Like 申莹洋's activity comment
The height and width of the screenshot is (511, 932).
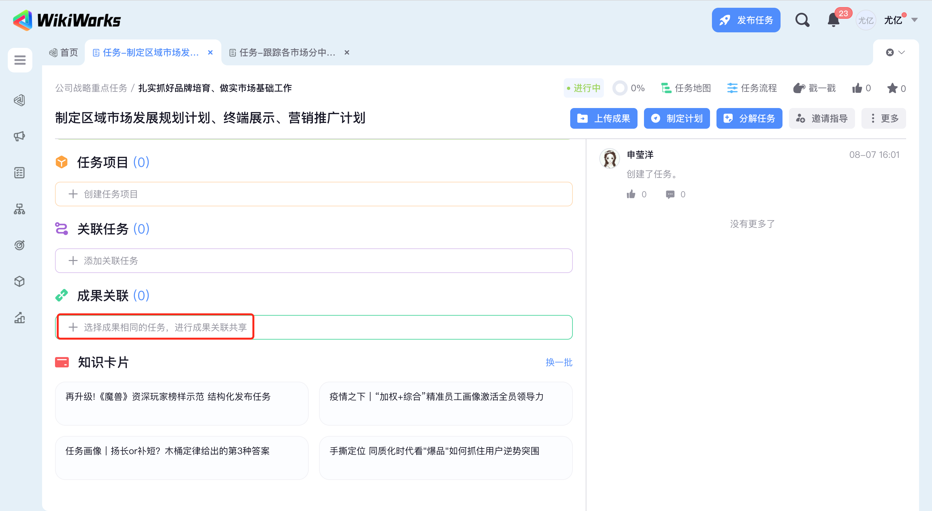coord(631,194)
